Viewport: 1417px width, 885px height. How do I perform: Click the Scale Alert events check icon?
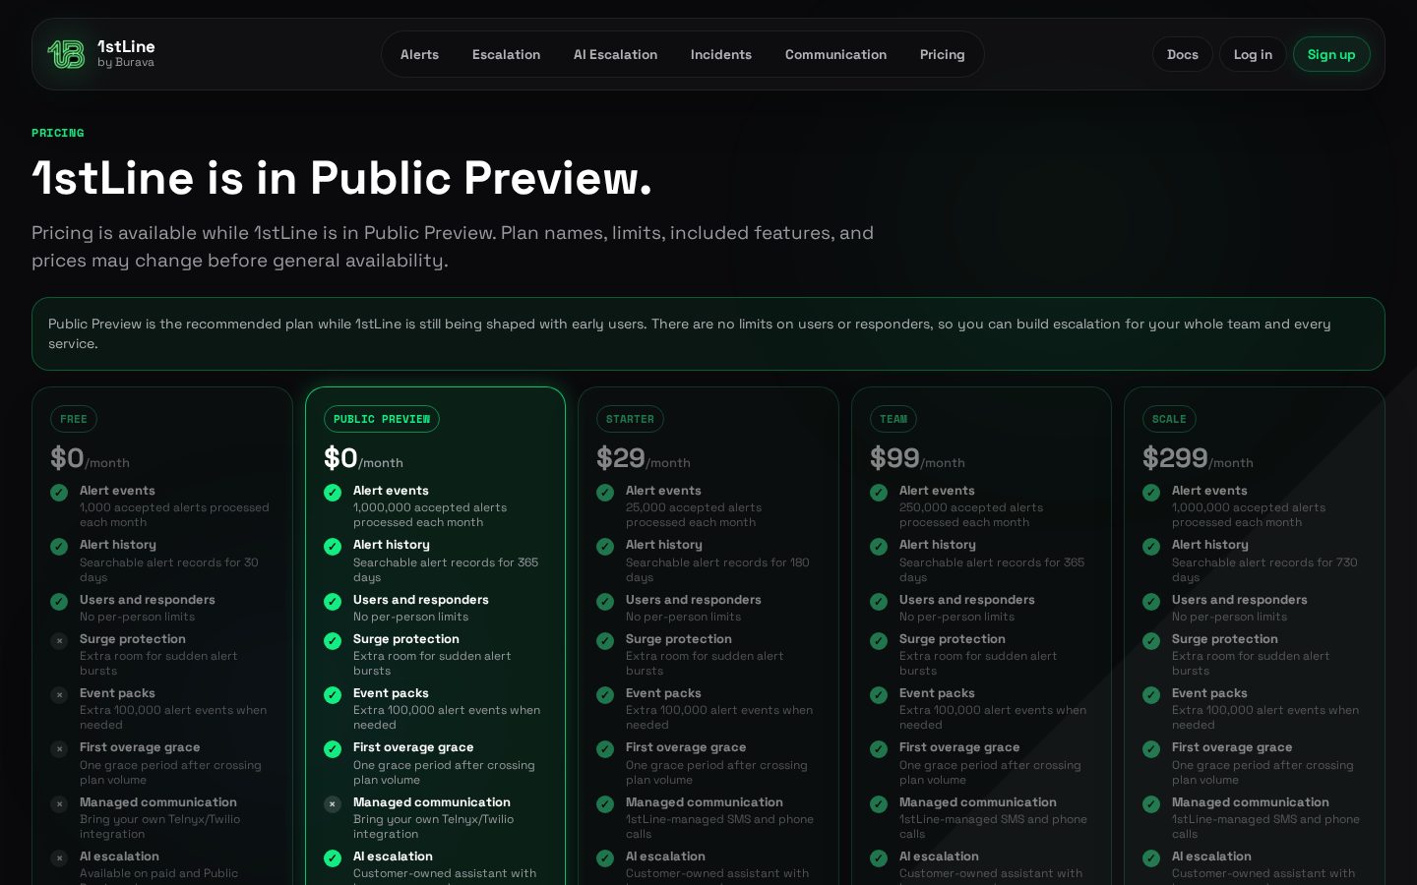1151,493
